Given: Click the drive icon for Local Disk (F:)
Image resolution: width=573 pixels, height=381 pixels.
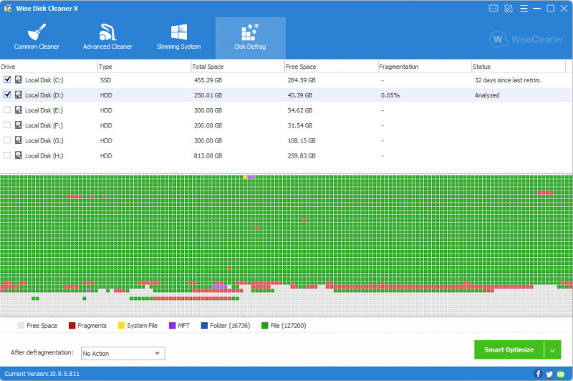Looking at the screenshot, I should tap(19, 125).
